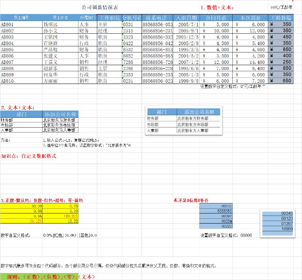Select blue cell containing 5555555
302x280 pixels.
216,211
